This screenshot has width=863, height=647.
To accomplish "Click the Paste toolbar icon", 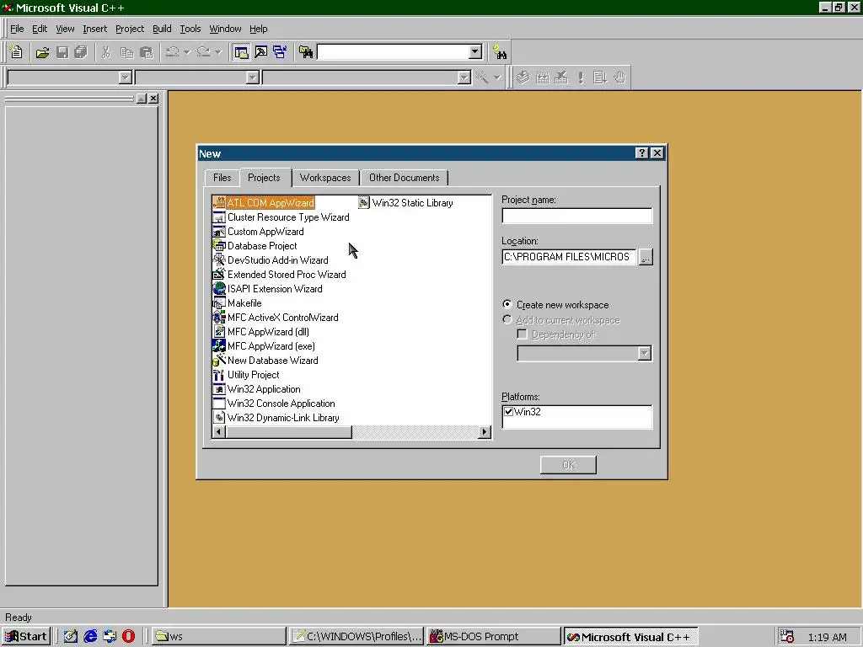I will pos(147,52).
